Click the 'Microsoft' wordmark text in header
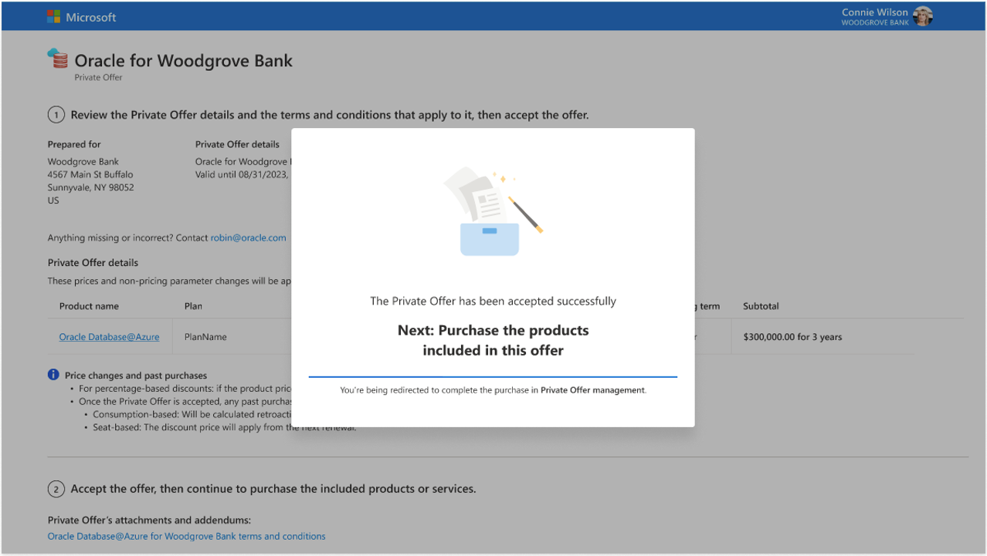Viewport: 987px width, 556px height. [91, 17]
